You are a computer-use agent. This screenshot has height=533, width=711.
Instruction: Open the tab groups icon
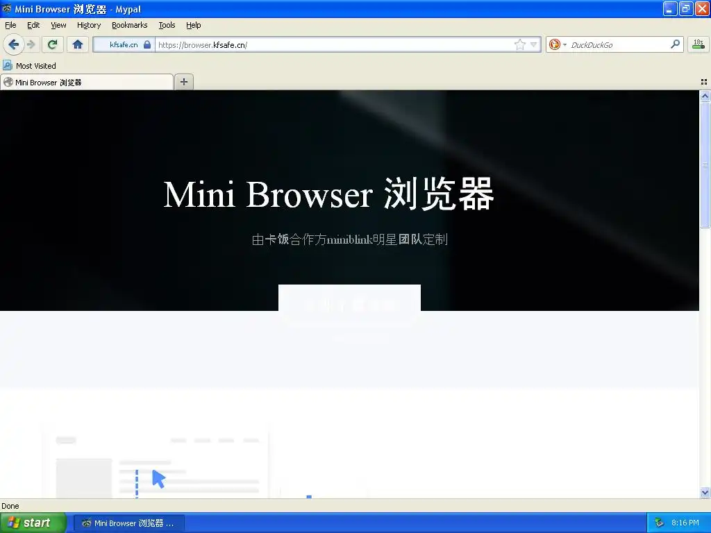click(704, 82)
